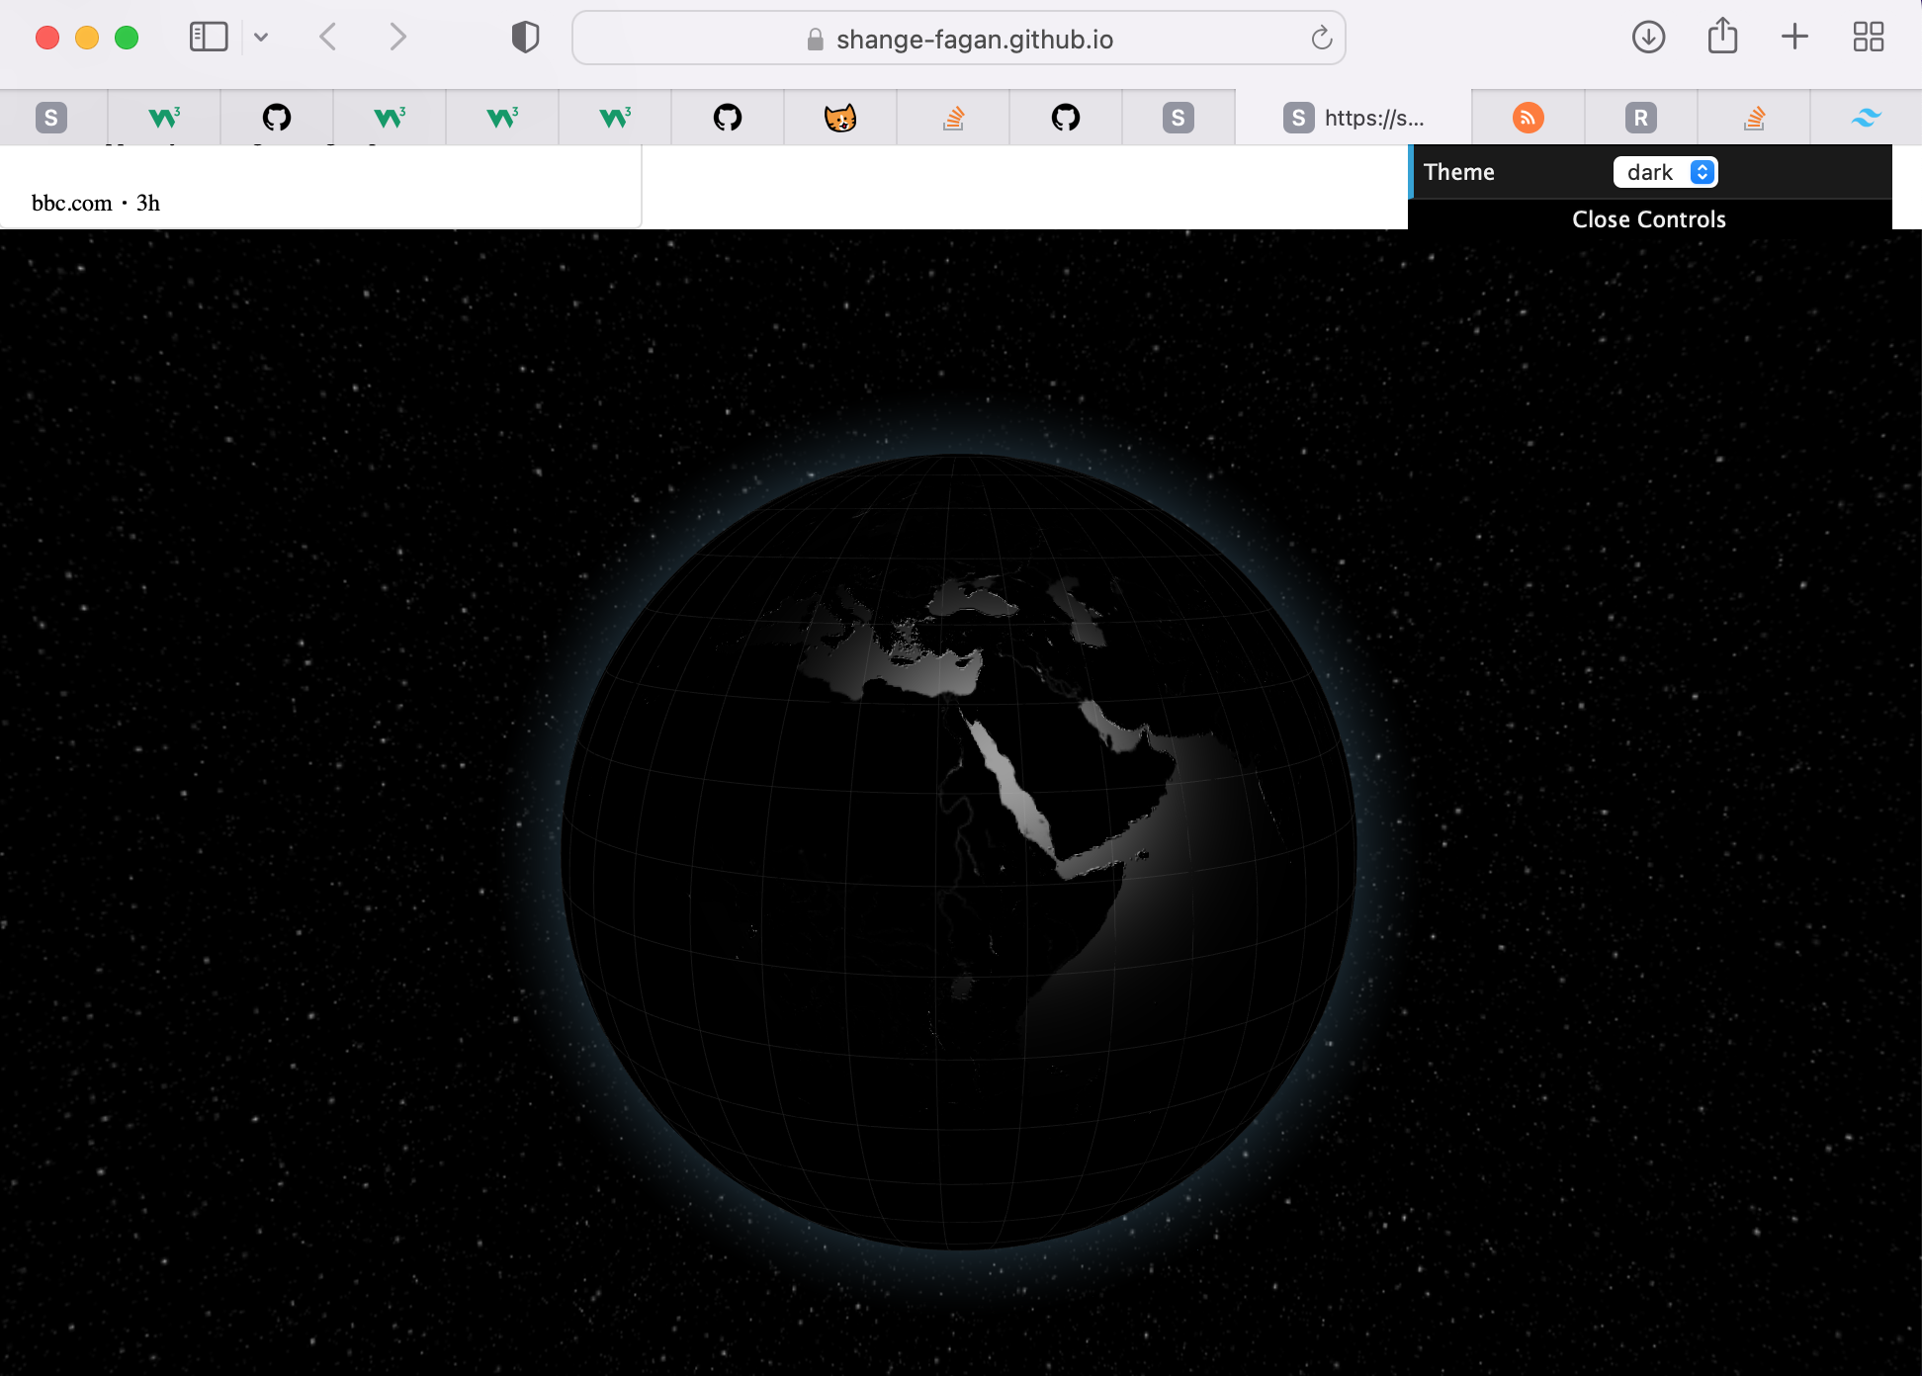1922x1376 pixels.
Task: Navigate back using the back arrow
Action: [x=327, y=37]
